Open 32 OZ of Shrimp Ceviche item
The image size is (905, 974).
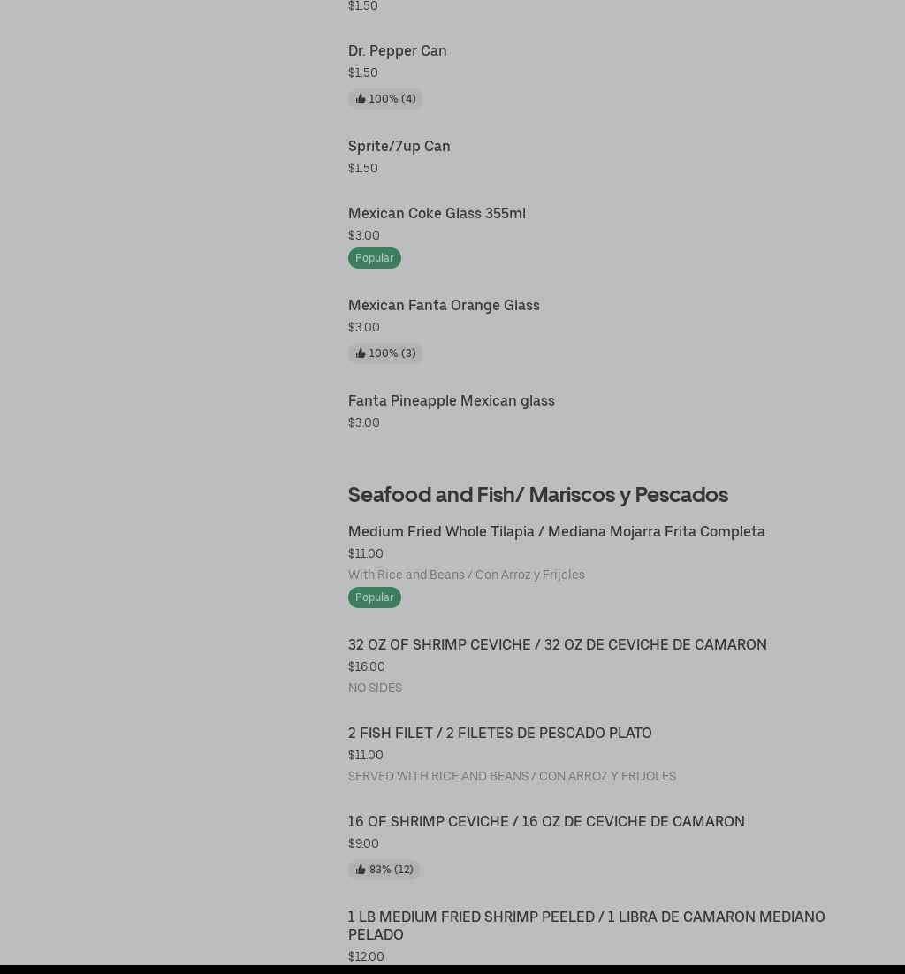tap(557, 644)
